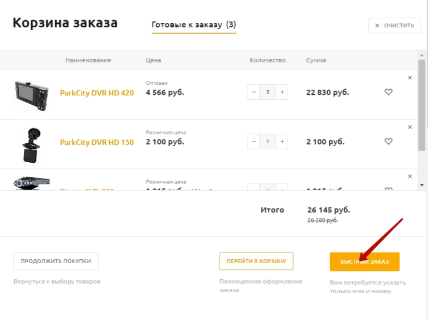The height and width of the screenshot is (320, 428).
Task: Select the Цена column header
Action: pyautogui.click(x=153, y=60)
